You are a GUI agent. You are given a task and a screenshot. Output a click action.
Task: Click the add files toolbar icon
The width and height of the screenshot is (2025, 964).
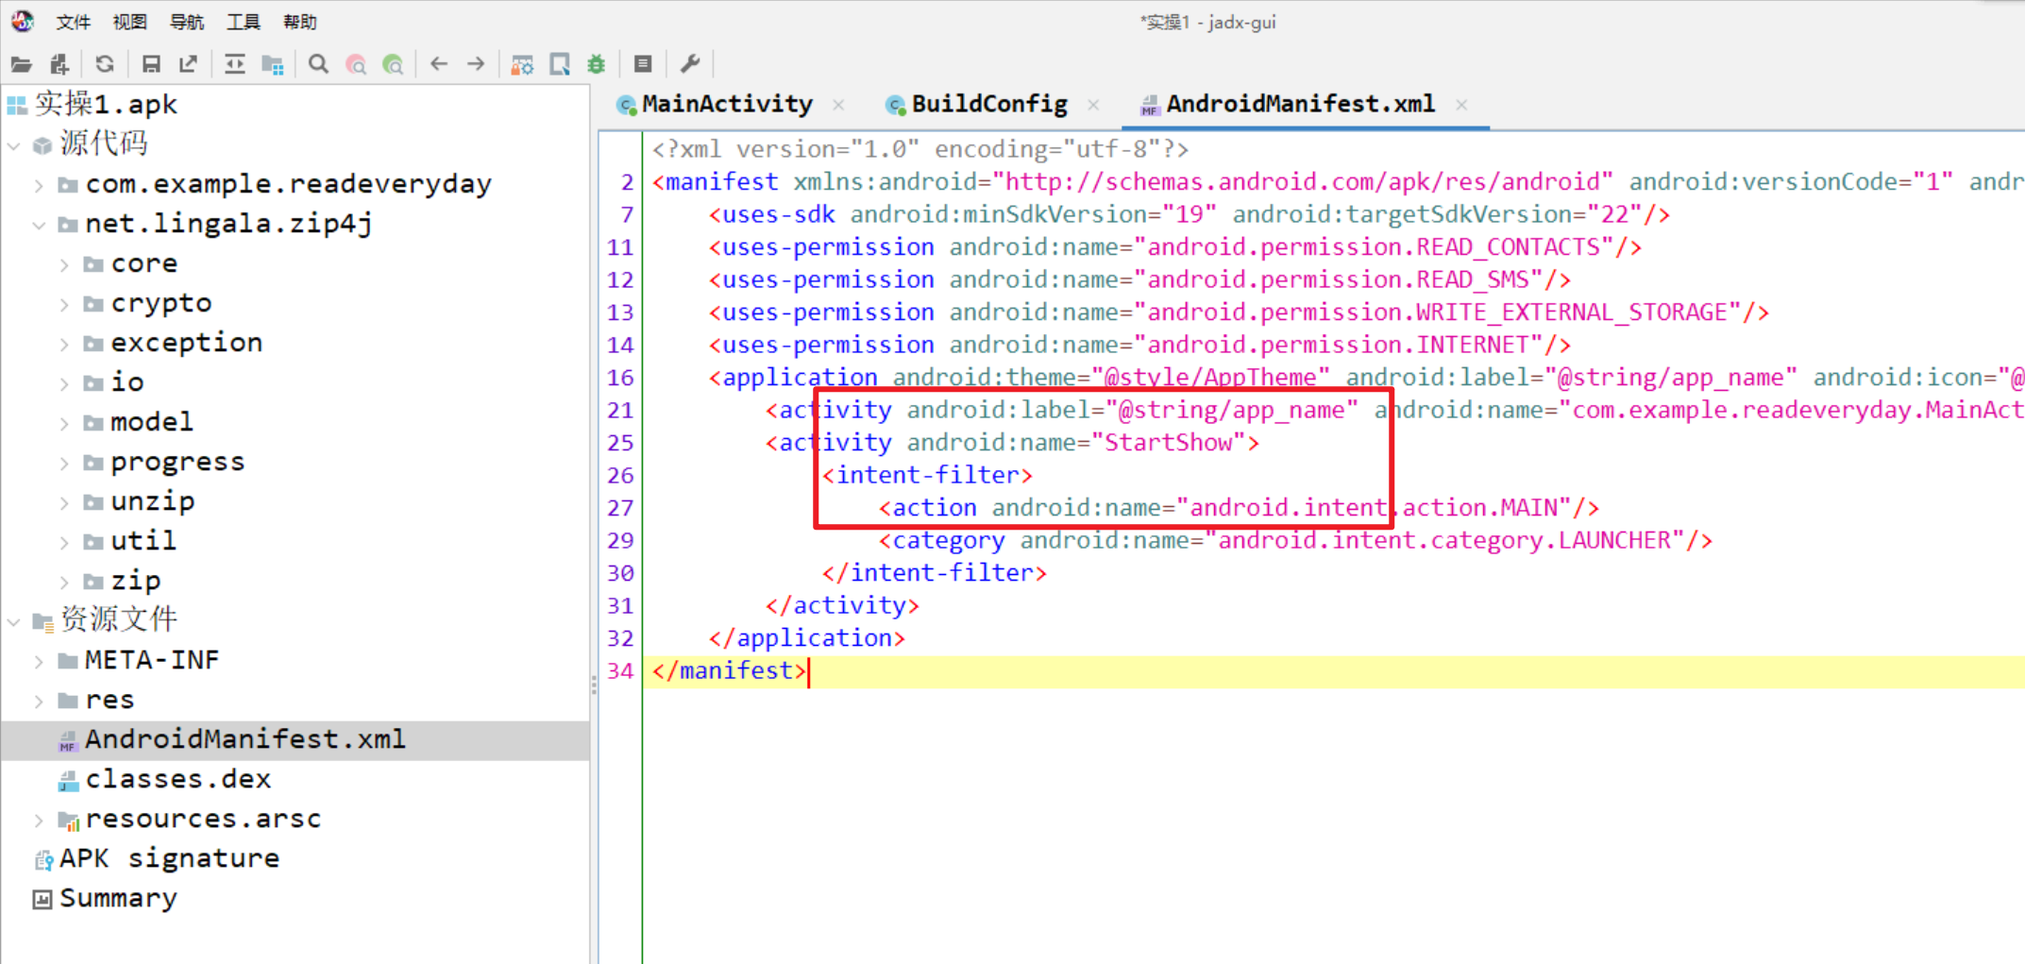(x=59, y=64)
